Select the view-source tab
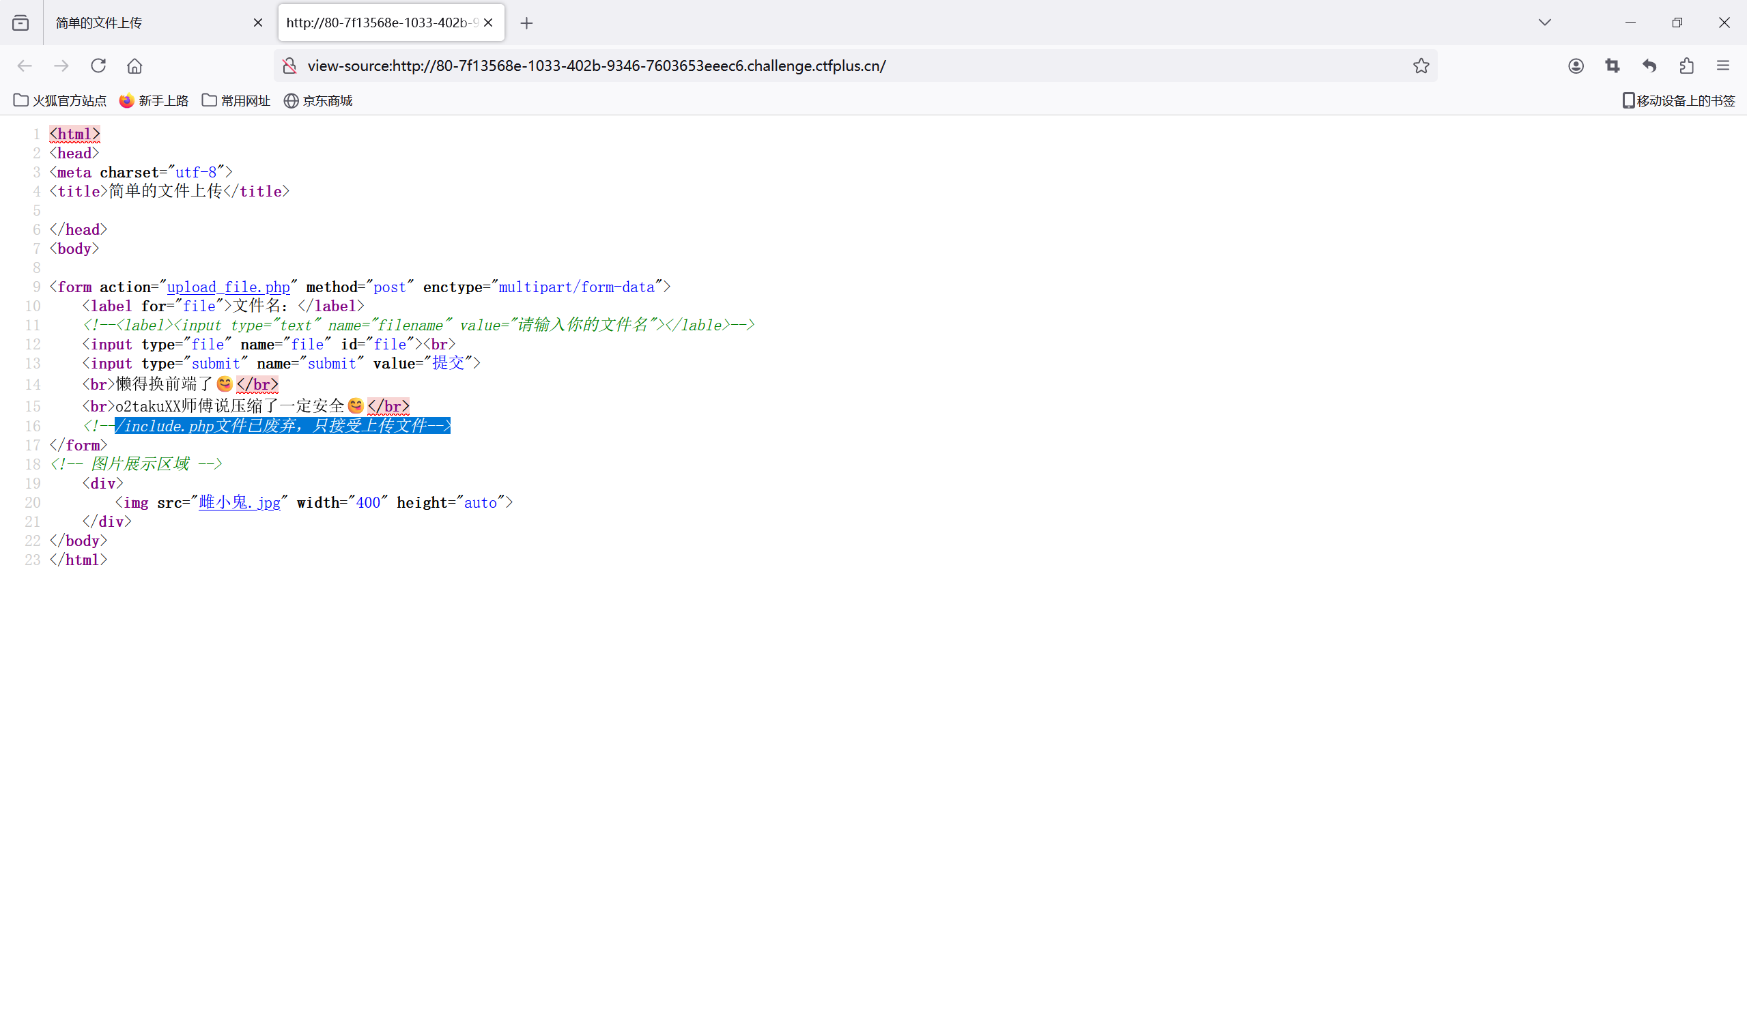 391,23
